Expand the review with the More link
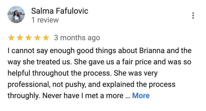Image resolution: width=206 pixels, height=111 pixels. pos(141,95)
